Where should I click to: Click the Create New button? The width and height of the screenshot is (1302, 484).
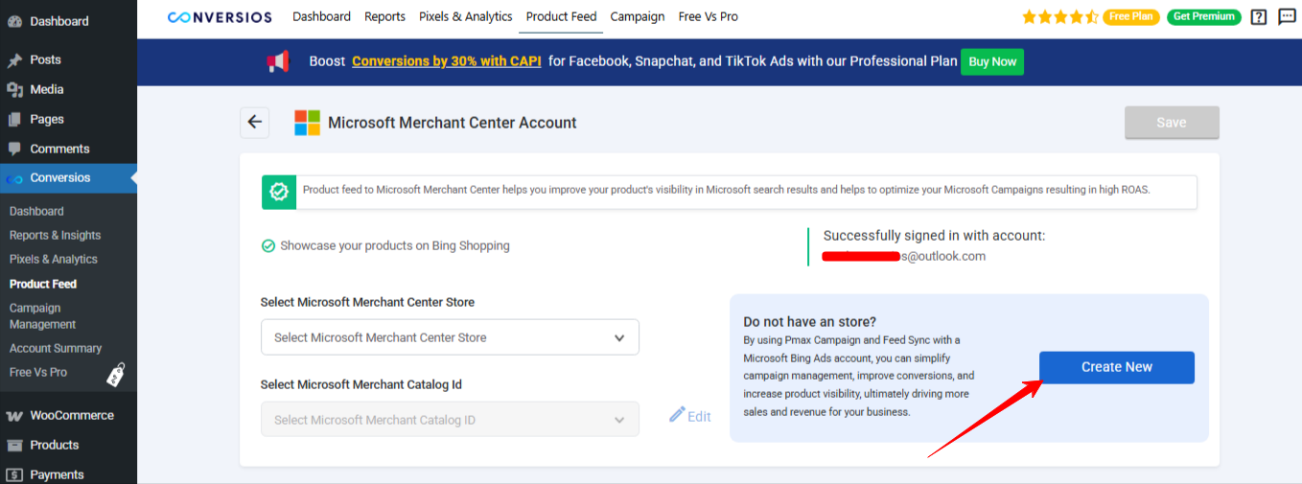click(x=1117, y=367)
